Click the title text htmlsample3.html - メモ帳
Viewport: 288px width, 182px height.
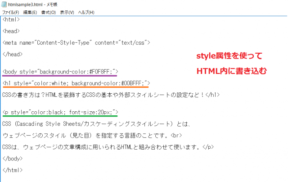point(33,5)
